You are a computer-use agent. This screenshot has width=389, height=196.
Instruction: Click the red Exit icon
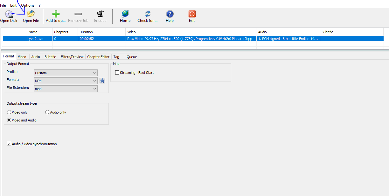(x=192, y=14)
